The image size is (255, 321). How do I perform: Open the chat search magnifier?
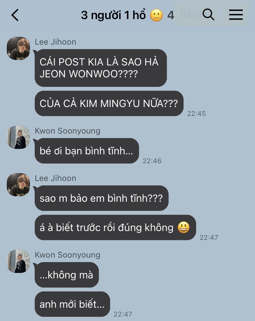click(208, 15)
